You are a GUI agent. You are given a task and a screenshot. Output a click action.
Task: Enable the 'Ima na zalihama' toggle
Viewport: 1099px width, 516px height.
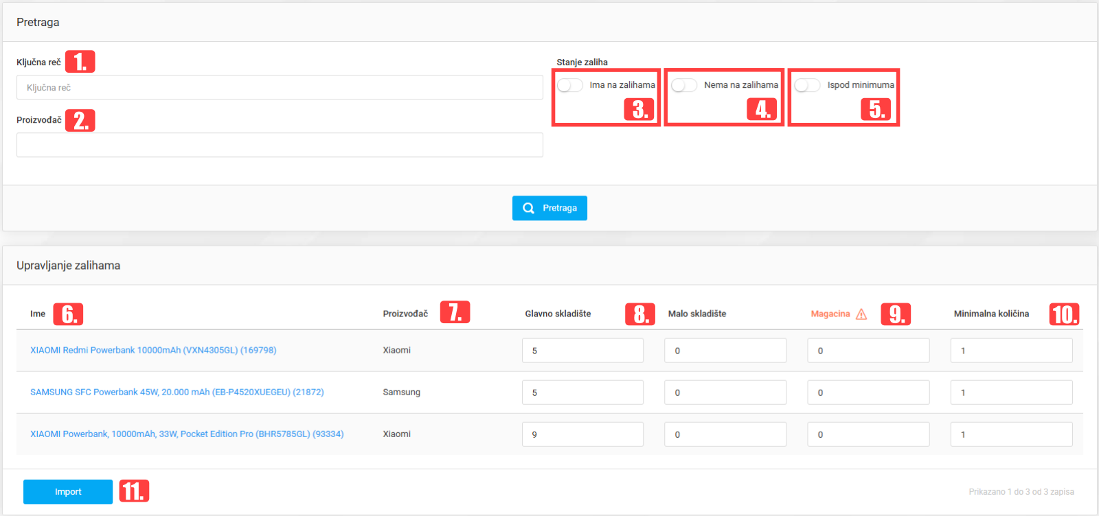coord(569,85)
